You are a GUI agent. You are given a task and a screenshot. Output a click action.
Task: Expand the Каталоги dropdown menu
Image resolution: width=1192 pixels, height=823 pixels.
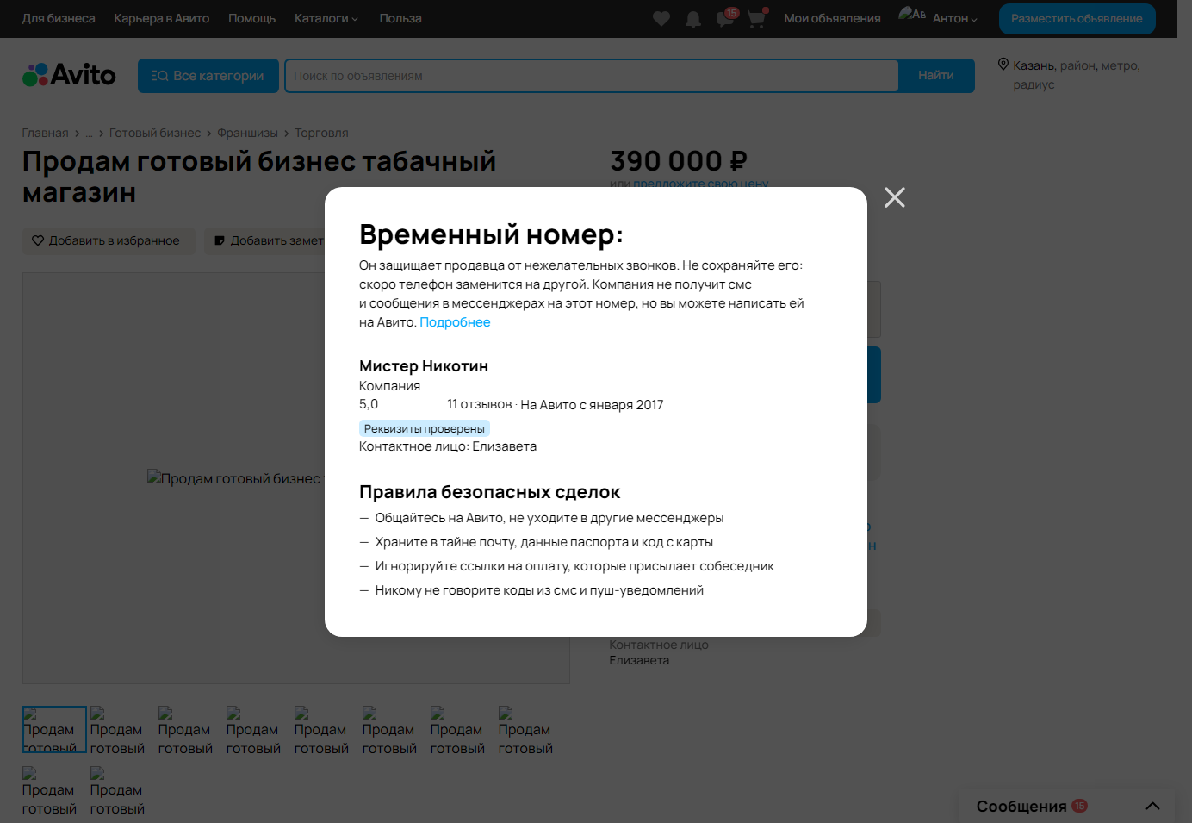point(326,18)
